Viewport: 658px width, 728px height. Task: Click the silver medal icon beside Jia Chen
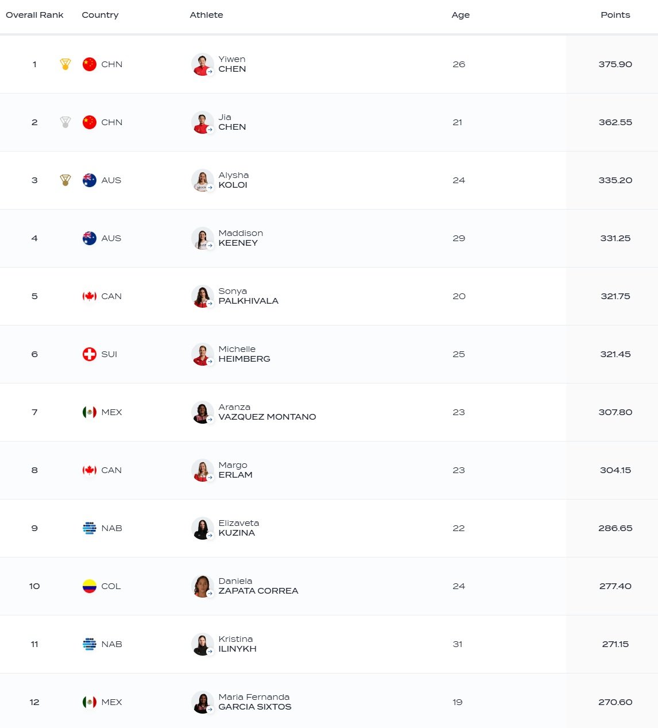click(x=65, y=122)
